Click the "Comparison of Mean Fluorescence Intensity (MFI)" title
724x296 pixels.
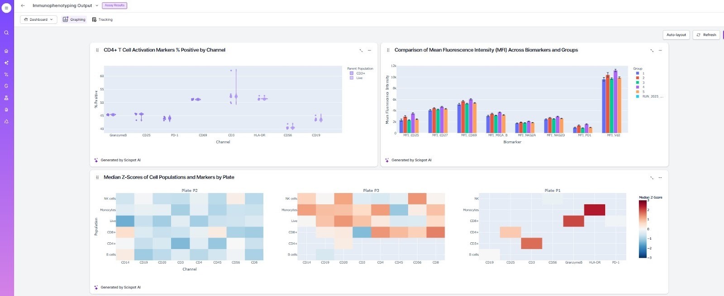(486, 50)
